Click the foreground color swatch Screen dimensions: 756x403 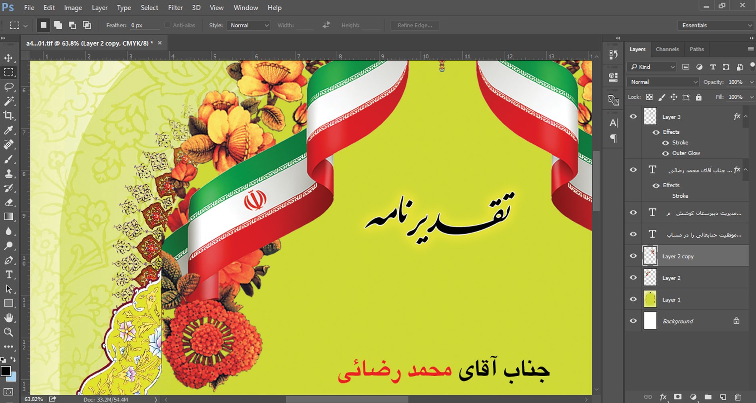5,371
